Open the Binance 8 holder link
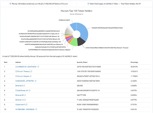The width and height of the screenshot is (153, 113). 19,86
